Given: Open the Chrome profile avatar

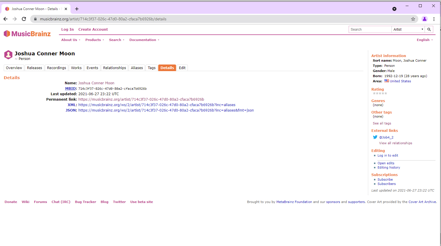Looking at the screenshot, I should click(x=424, y=19).
